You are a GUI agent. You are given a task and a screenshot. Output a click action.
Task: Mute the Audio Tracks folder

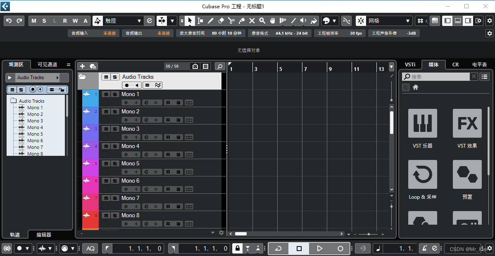(106, 77)
